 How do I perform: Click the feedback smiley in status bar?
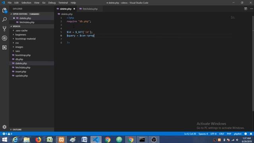tap(246, 134)
